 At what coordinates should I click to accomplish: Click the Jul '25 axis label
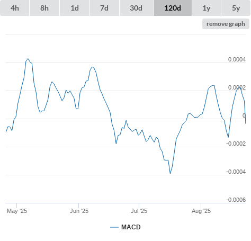(x=139, y=211)
